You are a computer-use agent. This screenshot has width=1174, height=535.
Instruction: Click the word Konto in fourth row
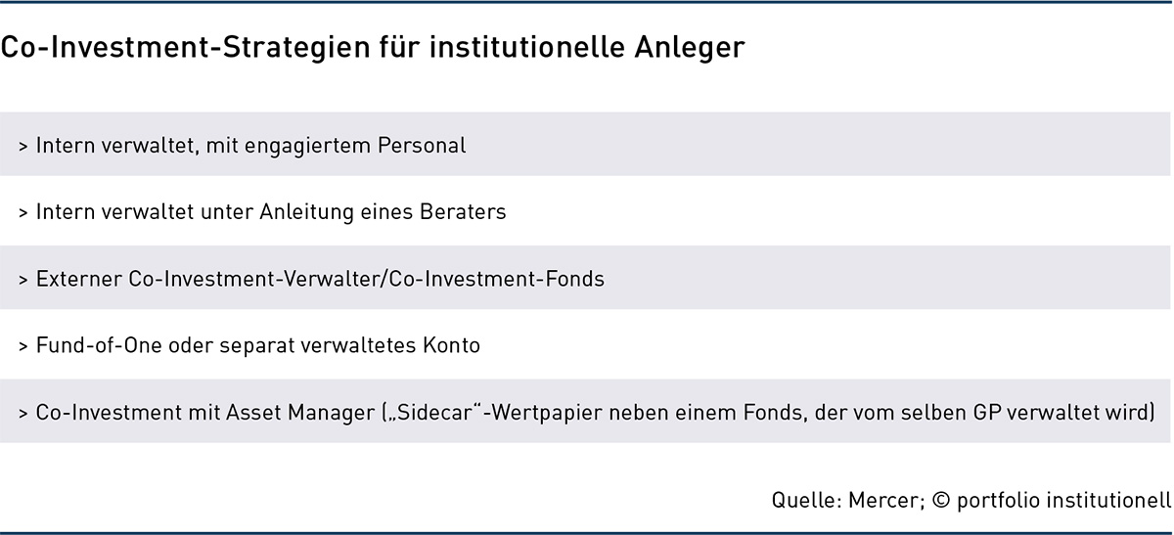(x=454, y=345)
